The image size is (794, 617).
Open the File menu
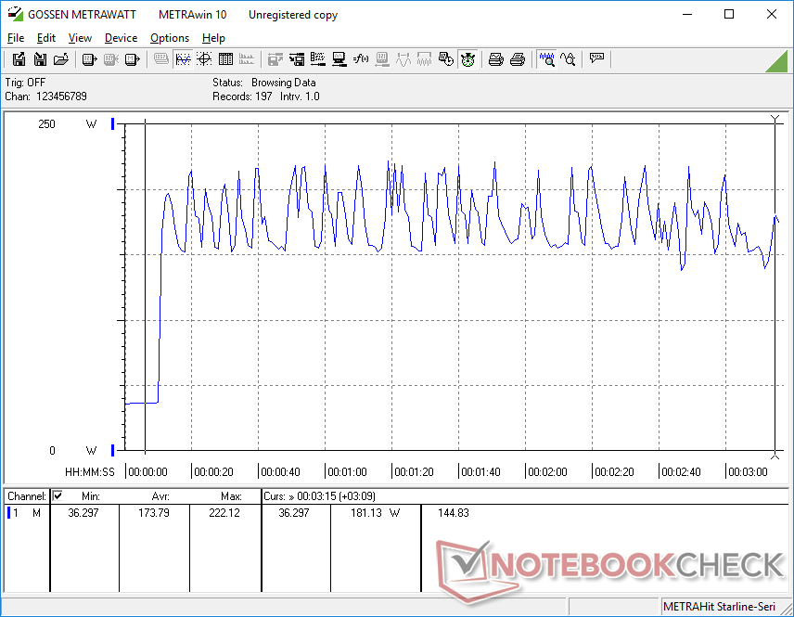coord(15,38)
